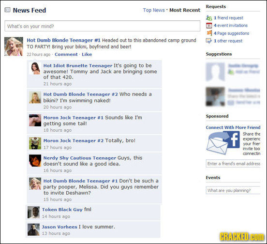267x244 pixels.
Task: Click Token Black Guy avatar
Action: [33, 213]
